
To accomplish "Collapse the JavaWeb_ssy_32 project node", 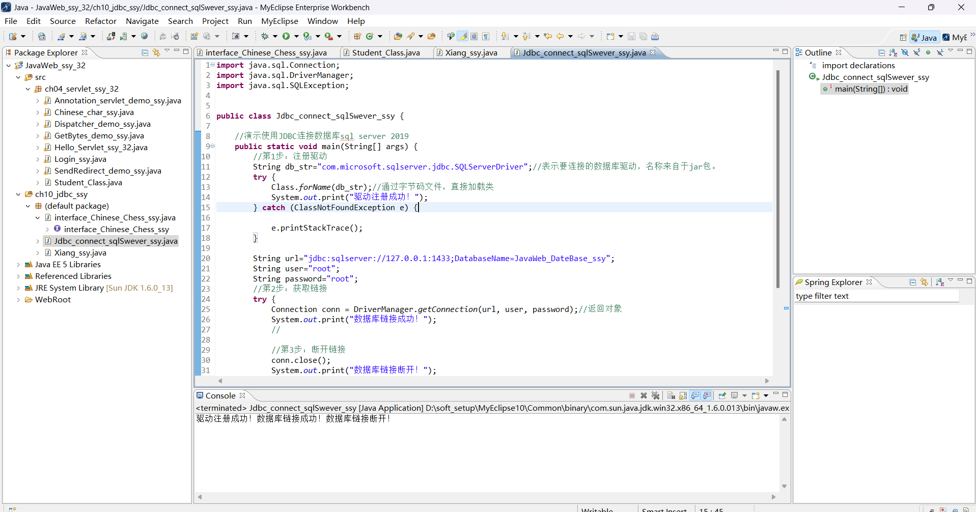I will (9, 65).
